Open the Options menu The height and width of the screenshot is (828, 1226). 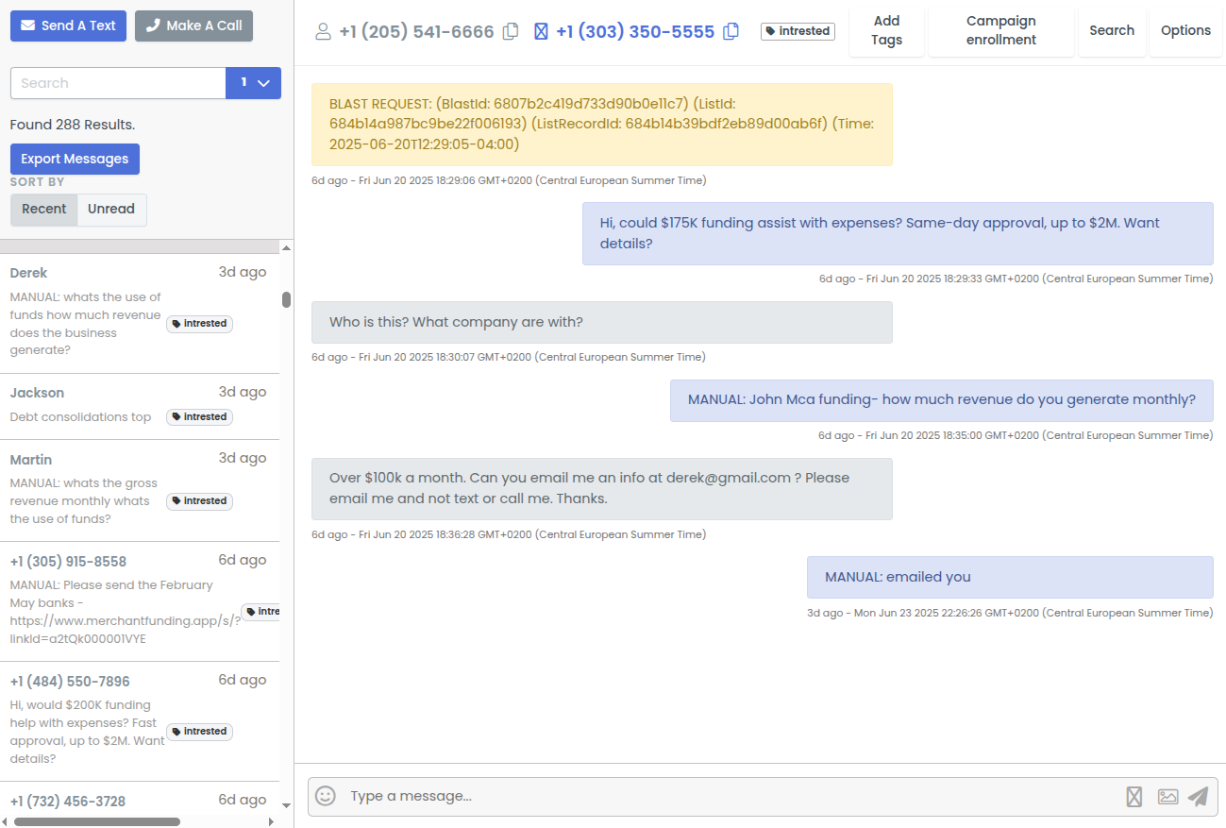[x=1185, y=29]
